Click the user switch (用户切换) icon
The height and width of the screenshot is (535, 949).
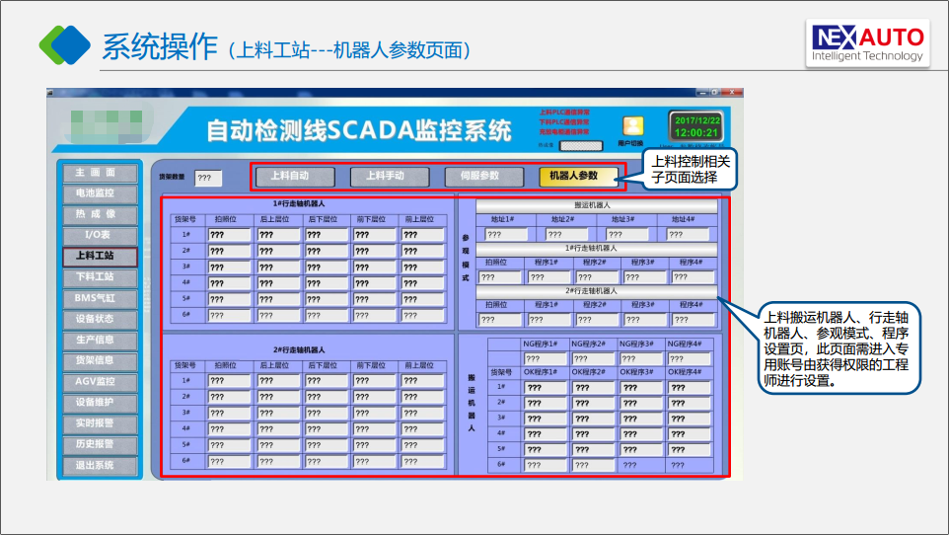(632, 126)
